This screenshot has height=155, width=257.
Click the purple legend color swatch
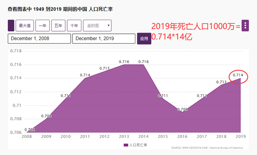coord(126,145)
